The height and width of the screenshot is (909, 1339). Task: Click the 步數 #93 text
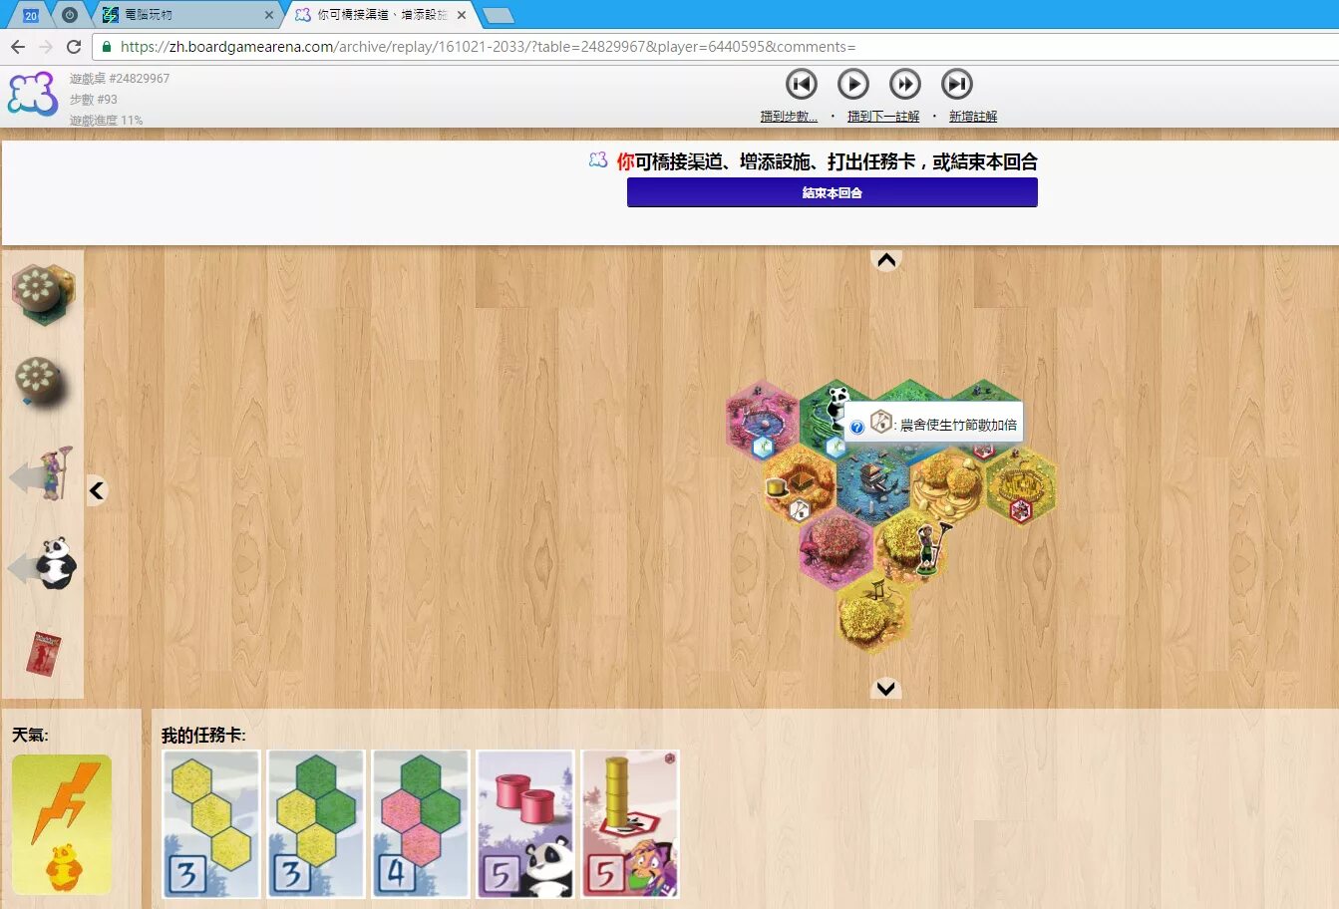[x=94, y=100]
